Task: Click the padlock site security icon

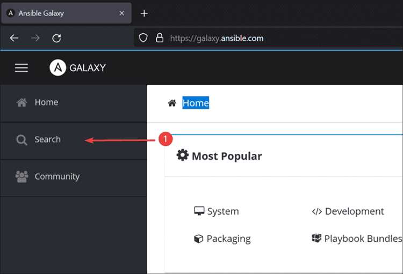Action: (160, 38)
